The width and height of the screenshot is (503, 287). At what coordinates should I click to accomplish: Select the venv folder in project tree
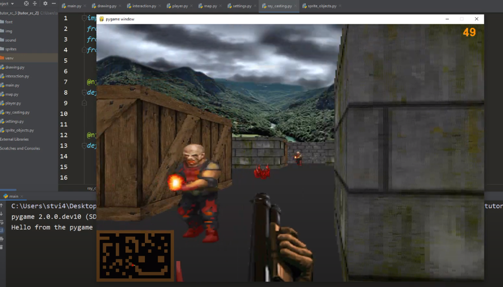(9, 58)
